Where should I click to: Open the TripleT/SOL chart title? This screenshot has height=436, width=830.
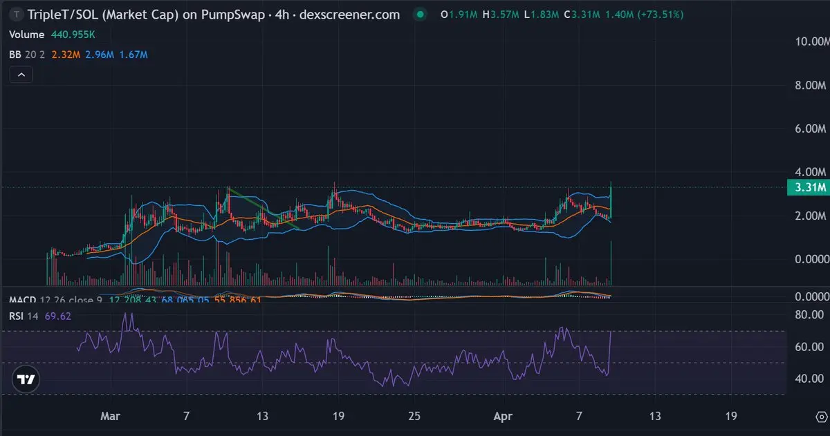coord(212,15)
